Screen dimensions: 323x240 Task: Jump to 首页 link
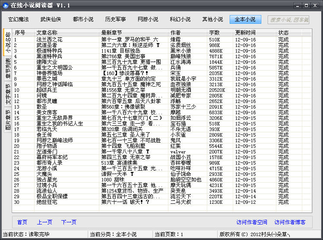[22, 222]
